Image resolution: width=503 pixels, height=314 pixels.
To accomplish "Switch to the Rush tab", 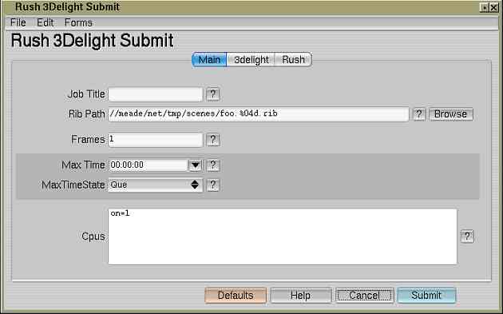I will [293, 60].
